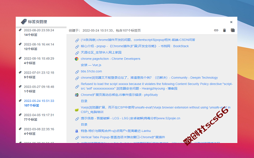Open the Vuejs浏览器扩展 unsafe-eval link
This screenshot has height=158, width=254.
(x=156, y=110)
